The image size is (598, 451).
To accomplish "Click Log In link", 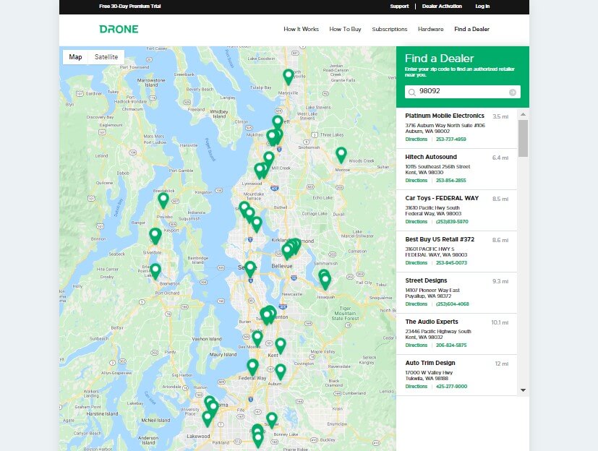I will click(482, 6).
